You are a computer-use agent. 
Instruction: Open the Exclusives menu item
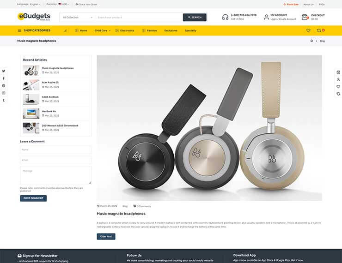171,31
